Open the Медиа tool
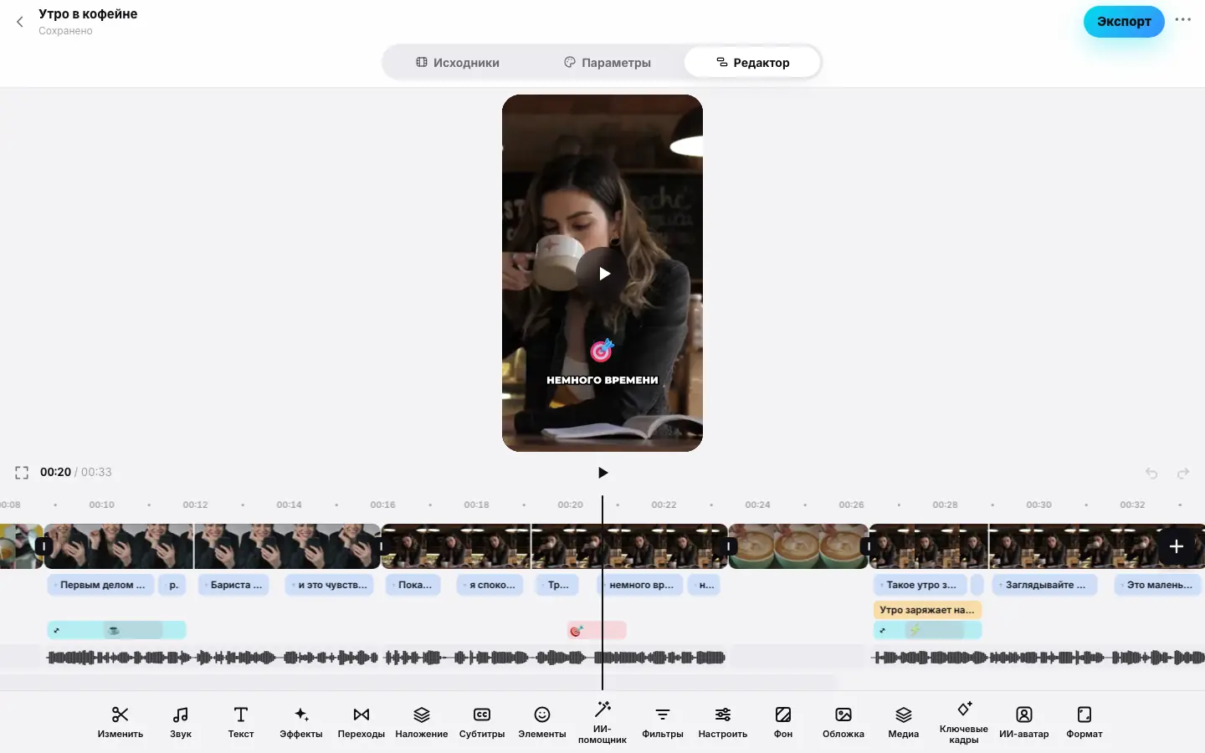 pyautogui.click(x=904, y=723)
